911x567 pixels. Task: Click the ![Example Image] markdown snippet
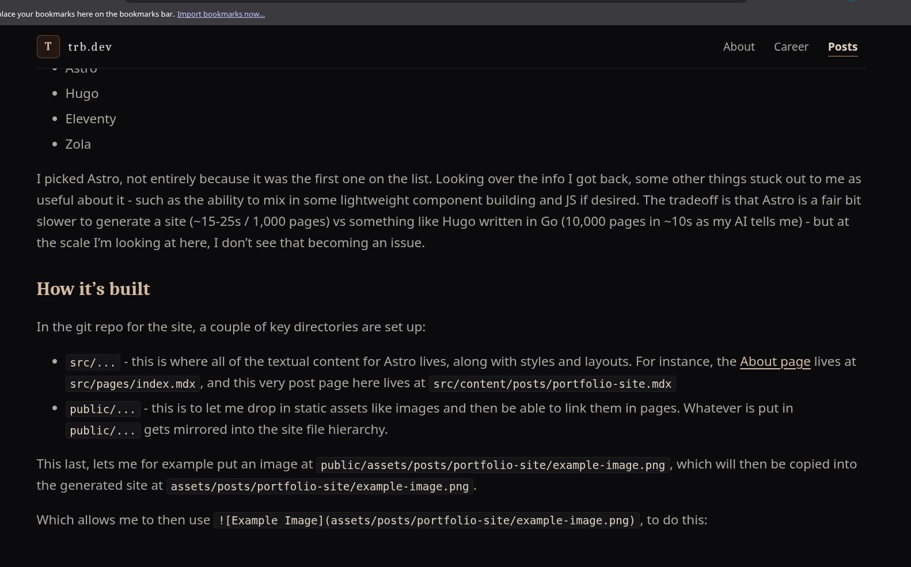coord(427,520)
